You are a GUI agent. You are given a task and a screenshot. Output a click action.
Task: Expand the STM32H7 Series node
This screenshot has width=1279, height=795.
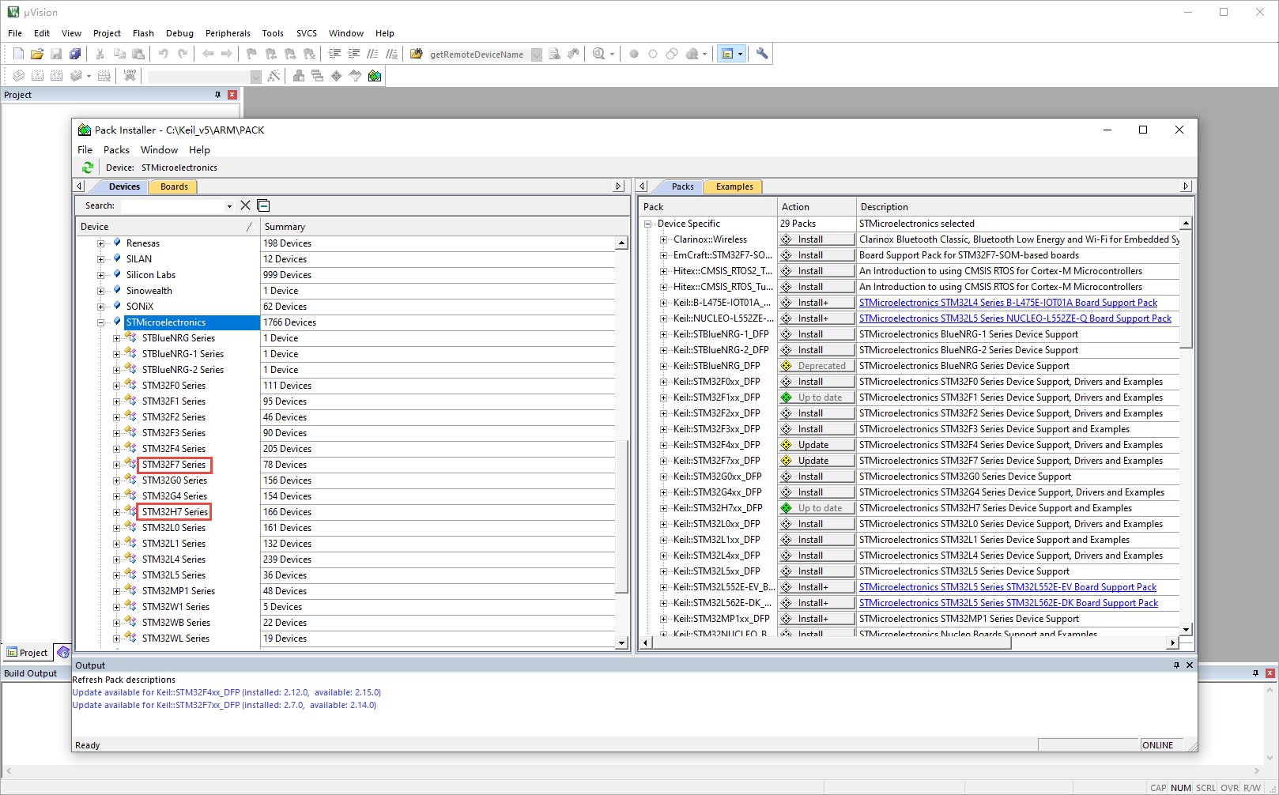[x=116, y=512]
